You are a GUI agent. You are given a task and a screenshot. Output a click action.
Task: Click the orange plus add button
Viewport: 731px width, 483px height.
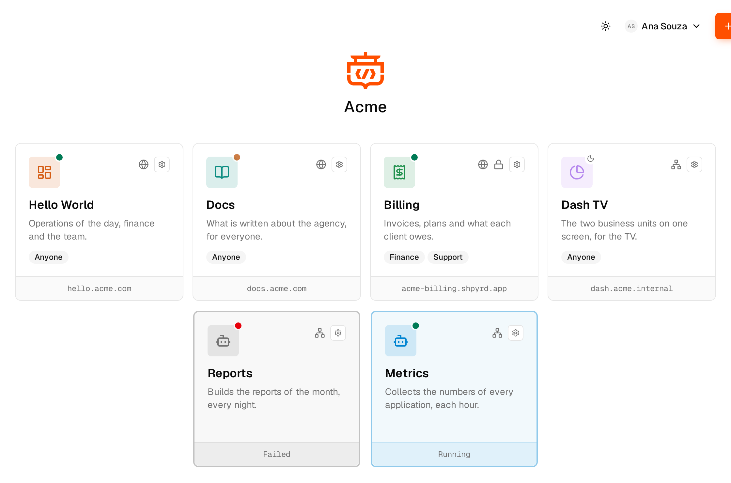pos(724,26)
